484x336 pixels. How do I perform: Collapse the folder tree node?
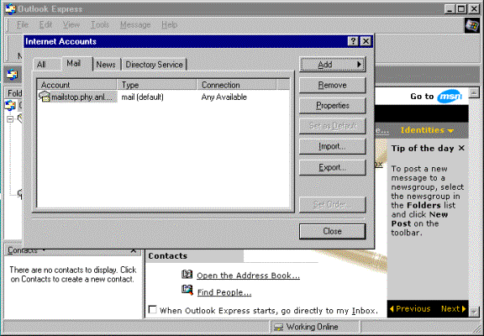tap(10, 118)
